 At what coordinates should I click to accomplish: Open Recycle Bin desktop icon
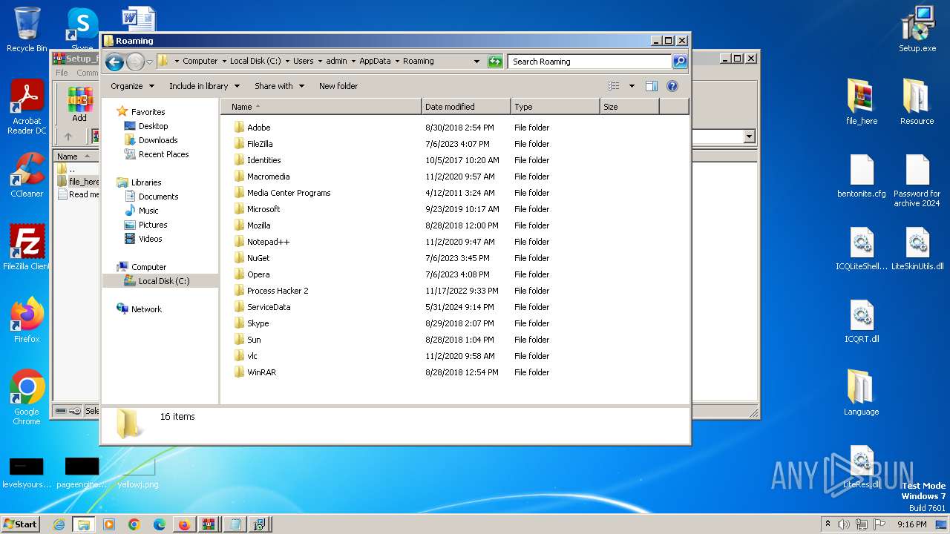pyautogui.click(x=27, y=30)
